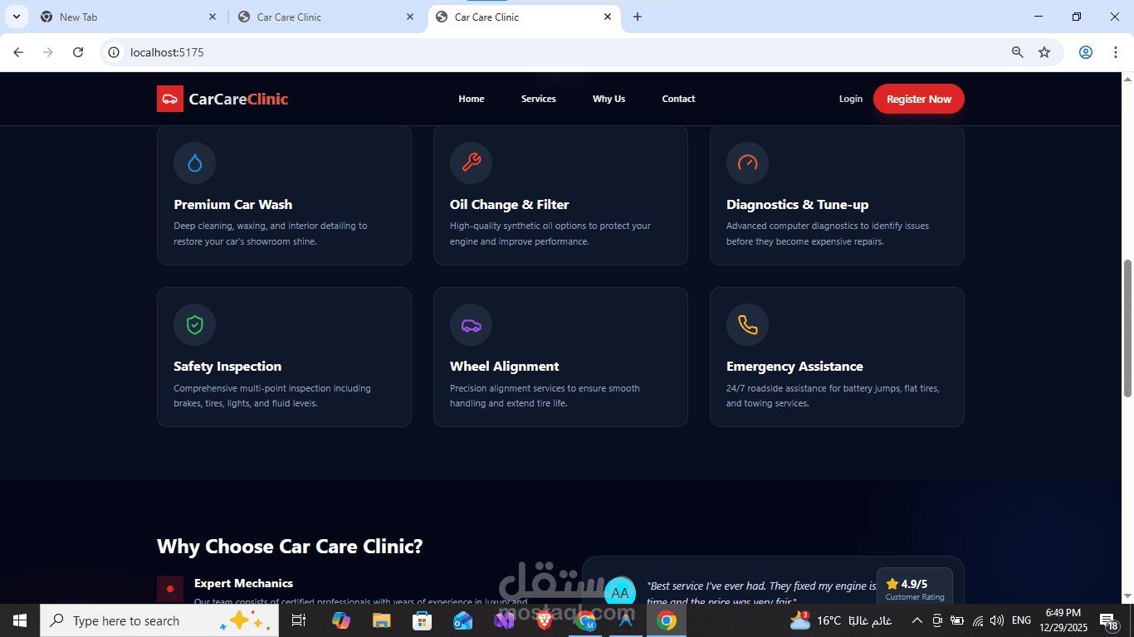Image resolution: width=1134 pixels, height=637 pixels.
Task: Click the wrench icon on Oil Change & Filter
Action: [471, 163]
